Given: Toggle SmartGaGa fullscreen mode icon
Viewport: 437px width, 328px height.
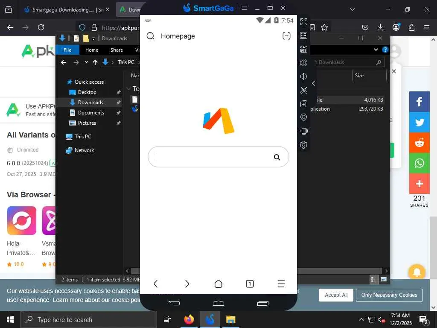Looking at the screenshot, I should [x=304, y=22].
